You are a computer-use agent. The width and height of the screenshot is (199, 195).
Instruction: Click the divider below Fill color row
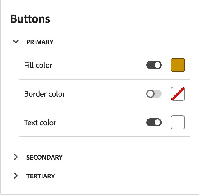[x=104, y=79]
